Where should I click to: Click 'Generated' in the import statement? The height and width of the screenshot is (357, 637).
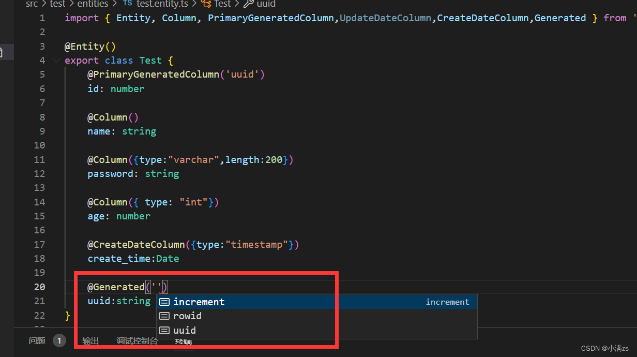click(560, 18)
